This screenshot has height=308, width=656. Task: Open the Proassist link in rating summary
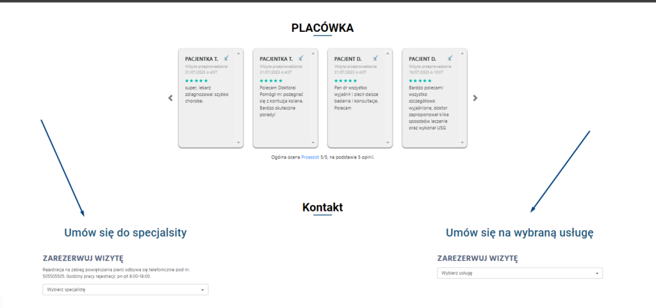(x=310, y=157)
